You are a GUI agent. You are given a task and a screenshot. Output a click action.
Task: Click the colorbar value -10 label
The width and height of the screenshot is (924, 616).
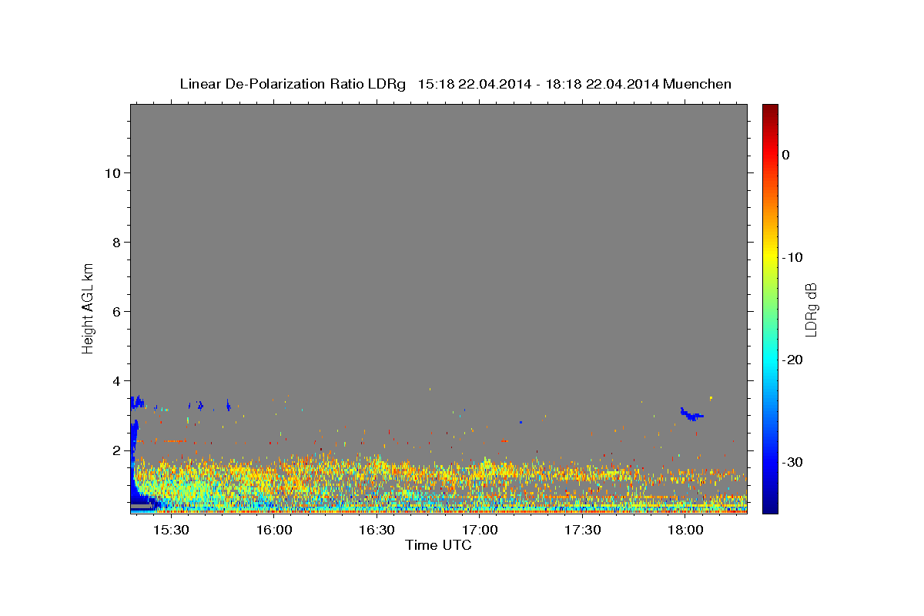pyautogui.click(x=793, y=257)
